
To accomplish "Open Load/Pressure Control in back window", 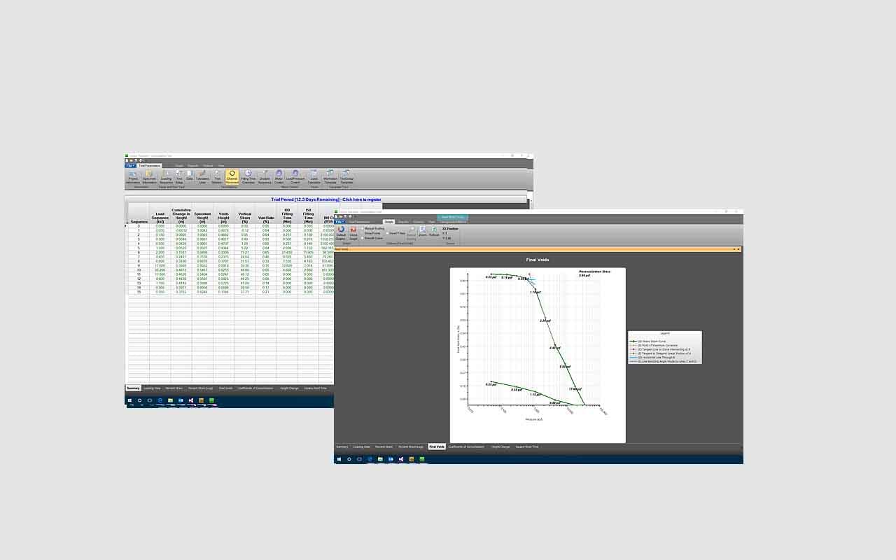I will [x=295, y=176].
